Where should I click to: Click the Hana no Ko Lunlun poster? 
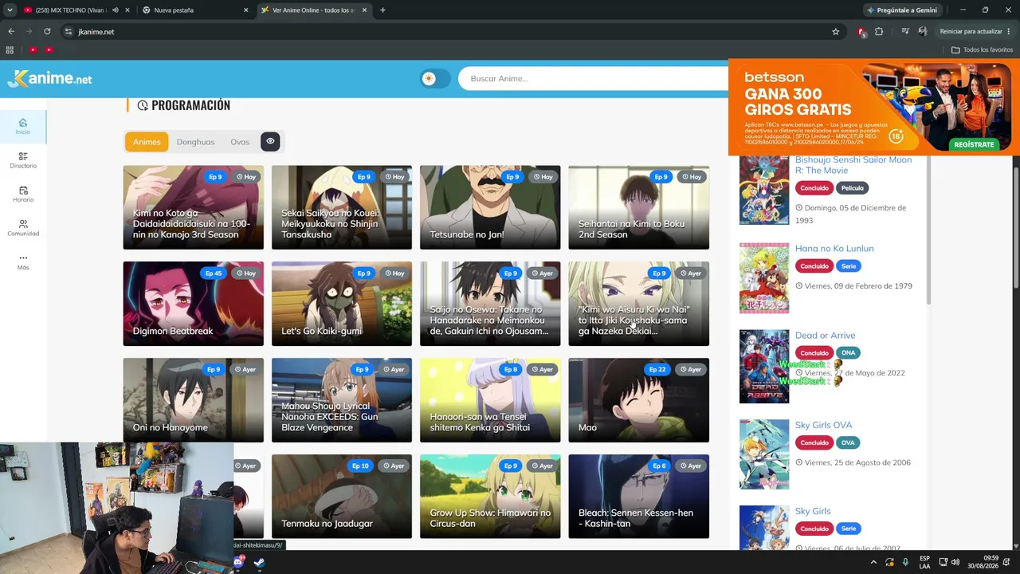pos(764,278)
